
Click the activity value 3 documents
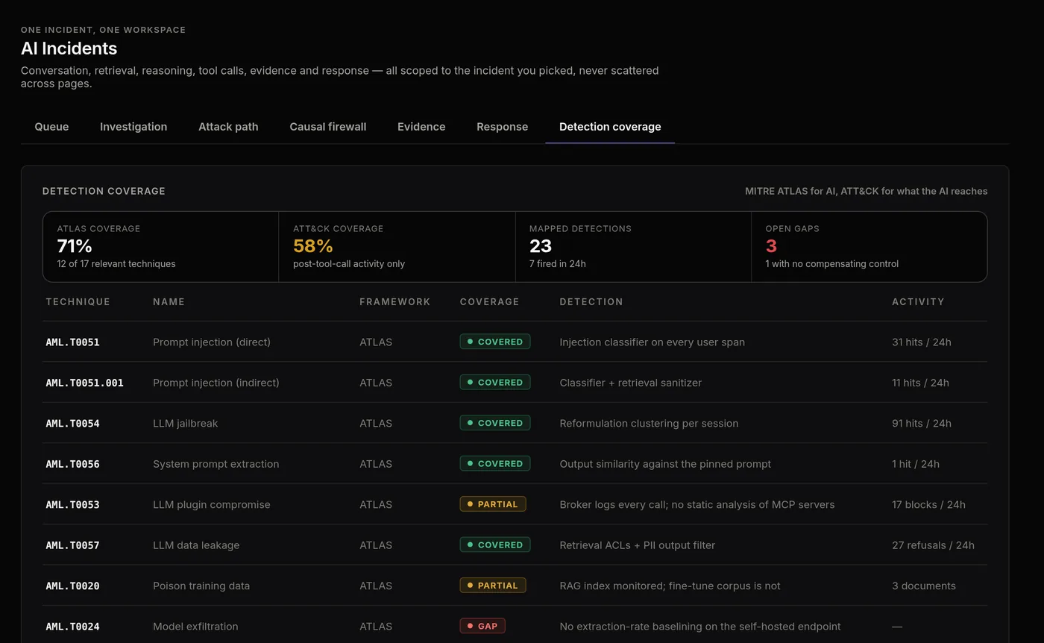[x=924, y=586]
